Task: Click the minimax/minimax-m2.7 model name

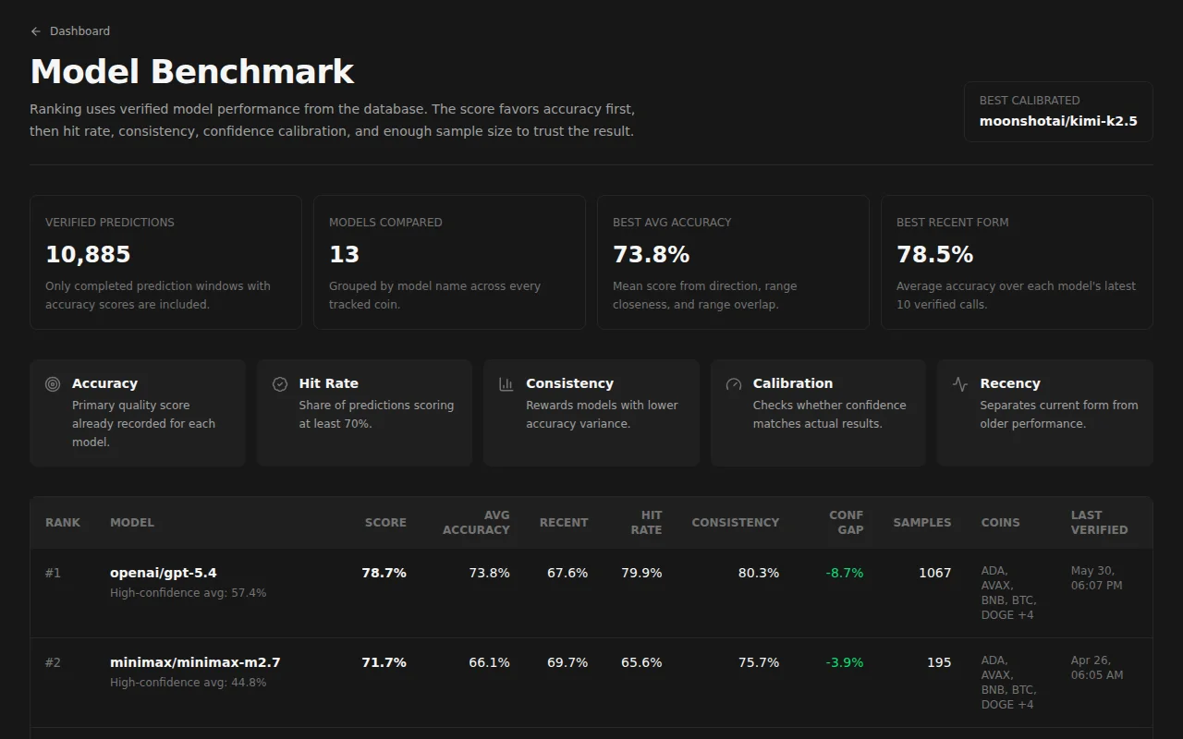Action: (195, 662)
